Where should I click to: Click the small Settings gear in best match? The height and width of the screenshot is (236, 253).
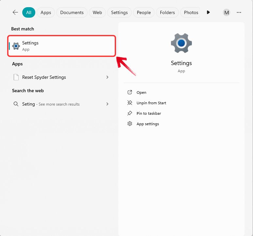tap(16, 46)
